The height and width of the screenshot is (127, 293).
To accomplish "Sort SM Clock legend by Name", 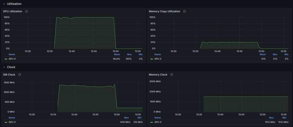I will (12, 118).
